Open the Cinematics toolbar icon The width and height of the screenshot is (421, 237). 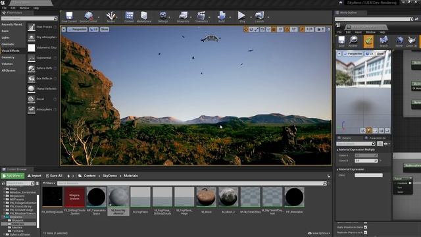click(201, 17)
